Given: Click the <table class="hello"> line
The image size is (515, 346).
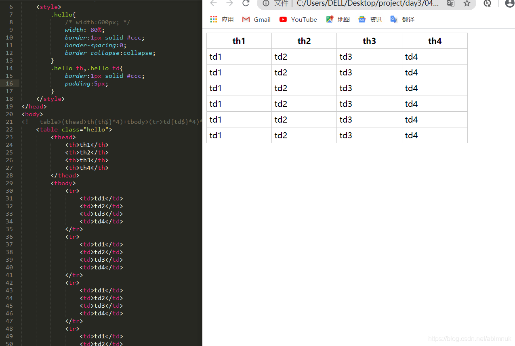Looking at the screenshot, I should (74, 129).
